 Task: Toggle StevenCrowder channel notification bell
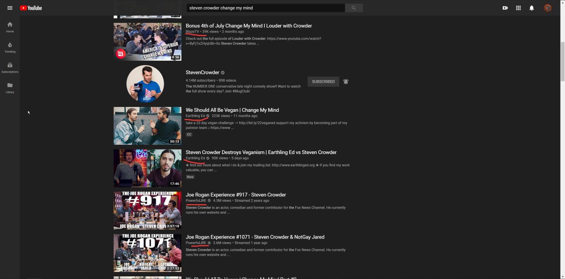(346, 82)
